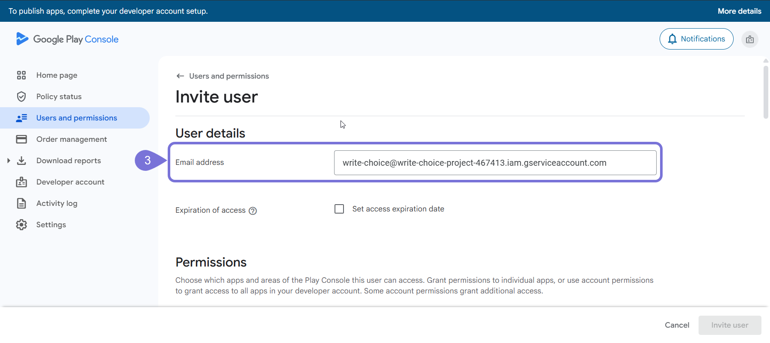The image size is (770, 343).
Task: Open help for Expiration of access
Action: click(x=253, y=211)
